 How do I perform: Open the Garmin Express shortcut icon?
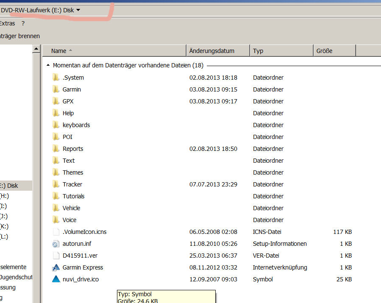coord(56,267)
